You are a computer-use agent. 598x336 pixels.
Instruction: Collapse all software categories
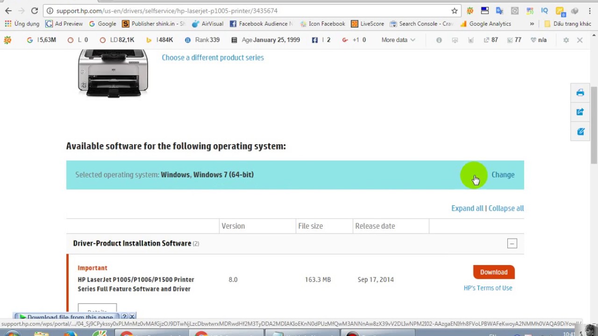coord(506,208)
